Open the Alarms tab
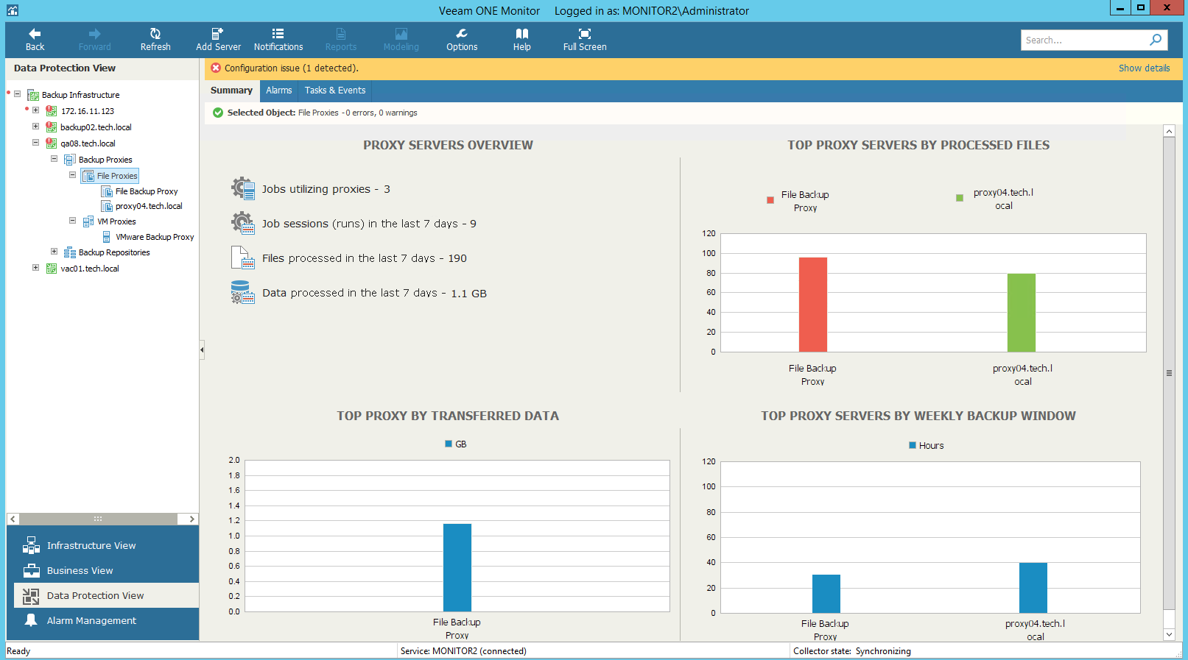This screenshot has height=660, width=1188. [279, 91]
